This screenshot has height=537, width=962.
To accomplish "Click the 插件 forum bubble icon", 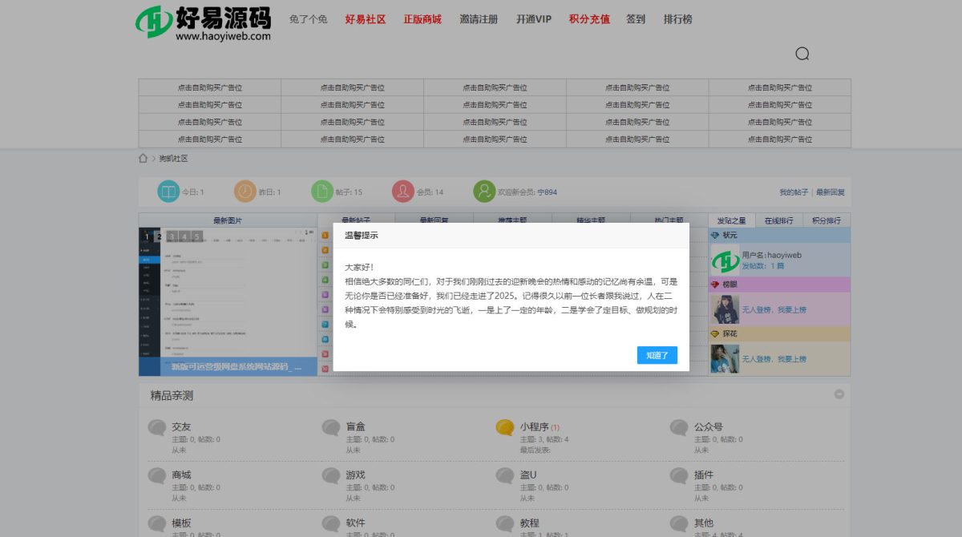I will coord(679,476).
